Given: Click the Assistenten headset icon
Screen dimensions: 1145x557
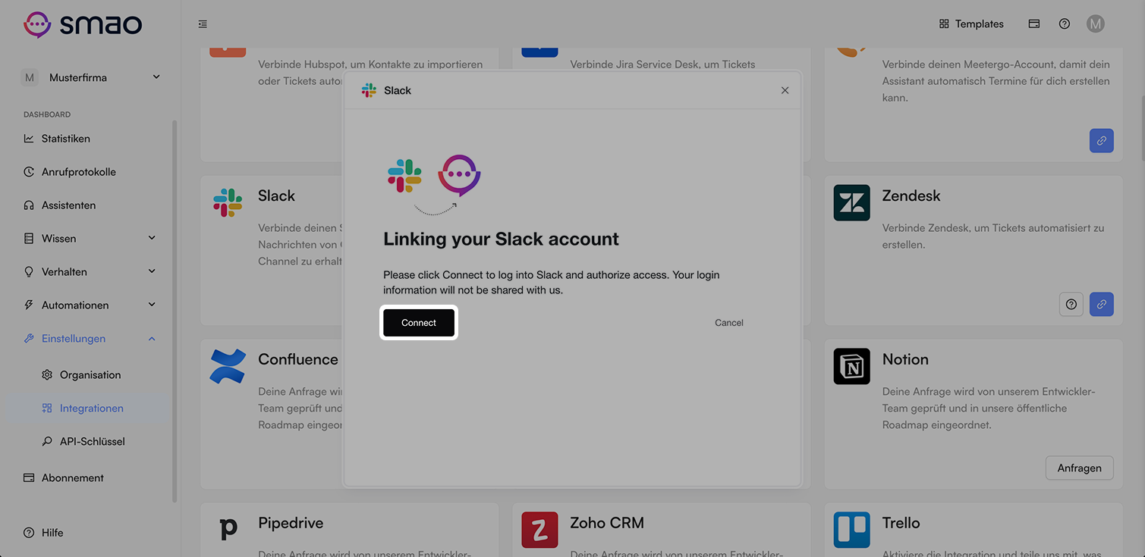Looking at the screenshot, I should pos(29,205).
